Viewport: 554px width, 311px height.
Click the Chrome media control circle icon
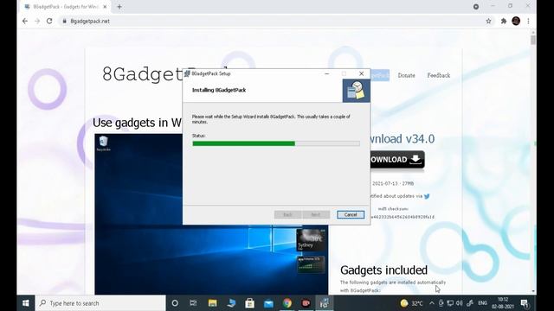476,7
